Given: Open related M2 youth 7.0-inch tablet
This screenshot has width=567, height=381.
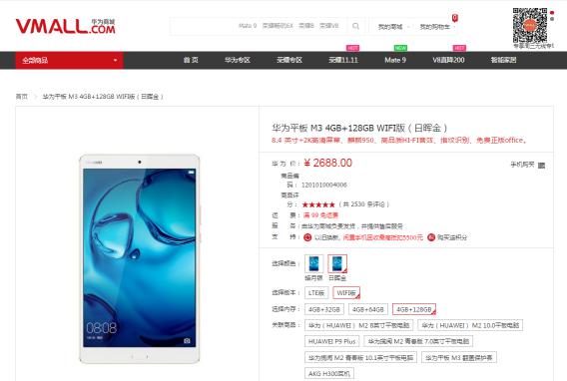Looking at the screenshot, I should (418, 341).
